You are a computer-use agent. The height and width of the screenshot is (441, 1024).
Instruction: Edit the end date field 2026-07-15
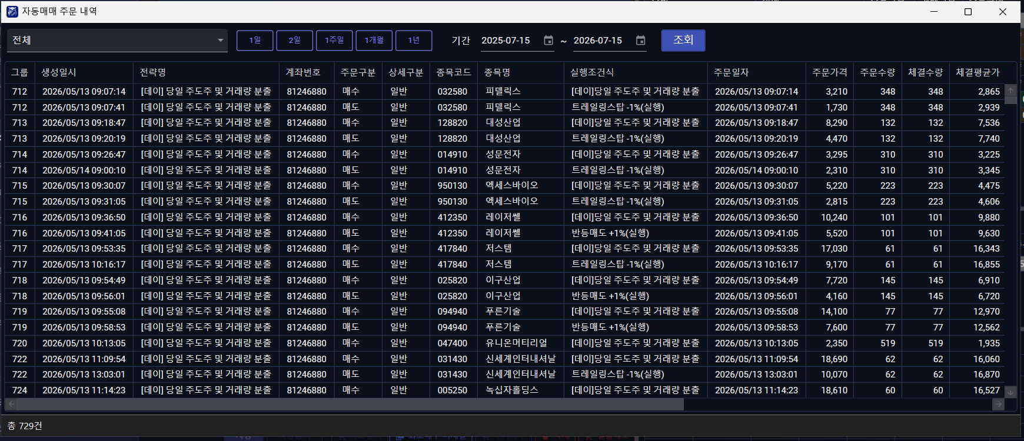[x=598, y=41]
